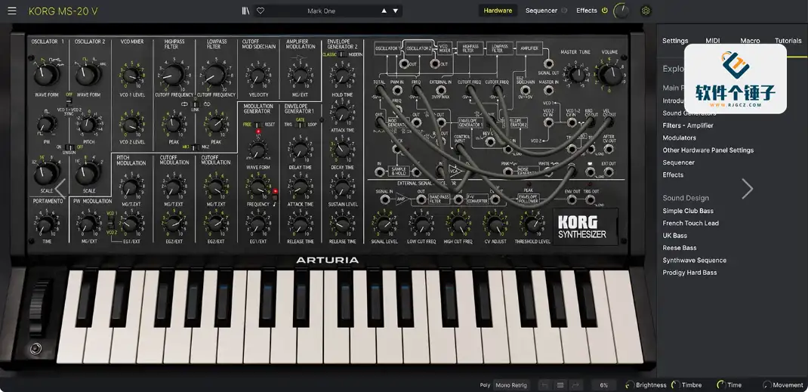Open the Sequencer tutorial in the list
The image size is (808, 392).
(x=679, y=162)
